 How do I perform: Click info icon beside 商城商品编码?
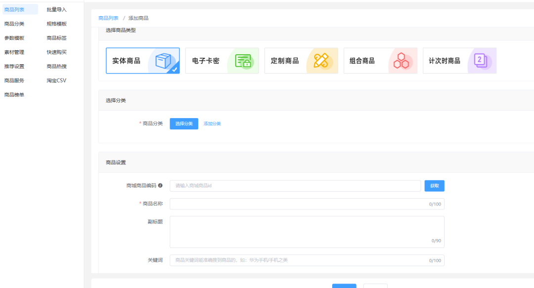tap(160, 186)
